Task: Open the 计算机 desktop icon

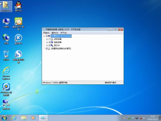Action: tap(6, 22)
